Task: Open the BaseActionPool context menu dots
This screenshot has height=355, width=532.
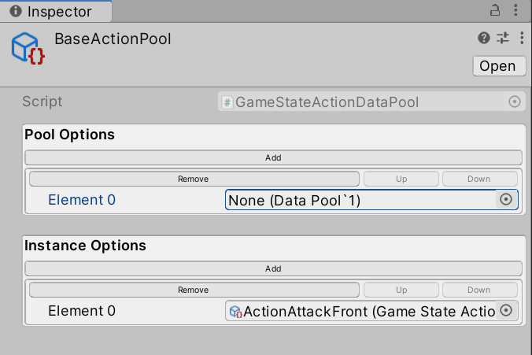Action: click(522, 39)
